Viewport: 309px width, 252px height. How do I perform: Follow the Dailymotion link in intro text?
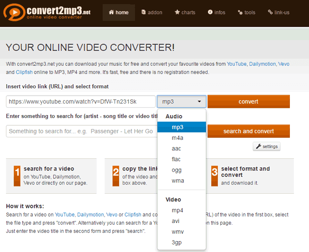click(x=262, y=64)
